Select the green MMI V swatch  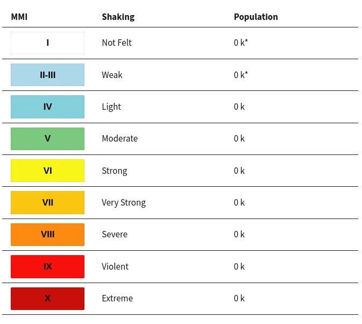tap(47, 139)
